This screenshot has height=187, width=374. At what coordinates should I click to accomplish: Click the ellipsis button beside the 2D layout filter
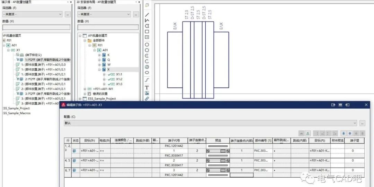[x=136, y=14]
